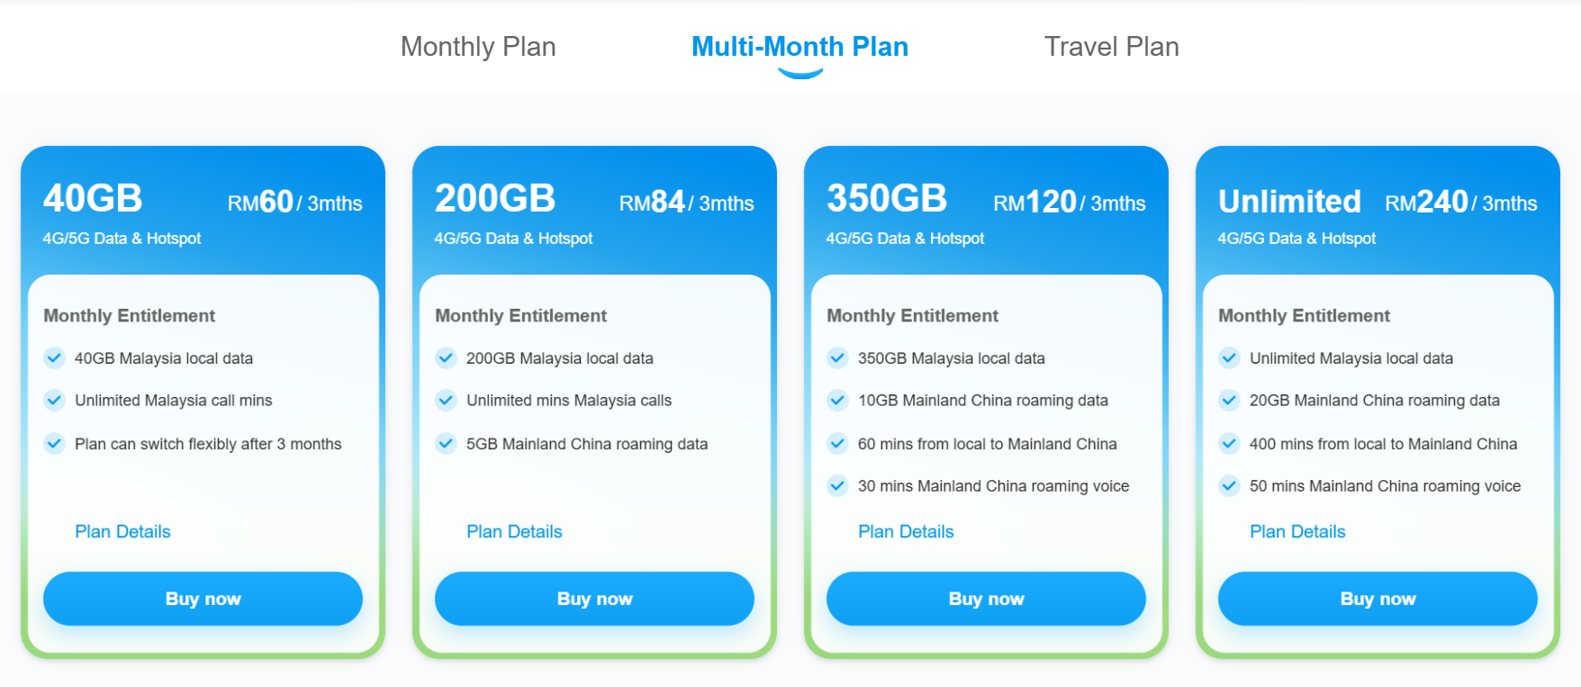The height and width of the screenshot is (687, 1581).
Task: Buy the 200GB plan now
Action: pyautogui.click(x=594, y=599)
